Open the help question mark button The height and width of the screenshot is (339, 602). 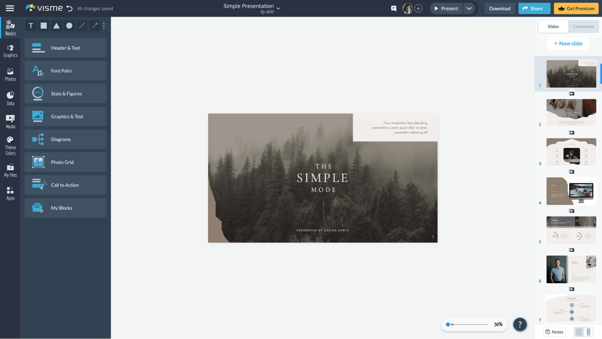coord(520,324)
